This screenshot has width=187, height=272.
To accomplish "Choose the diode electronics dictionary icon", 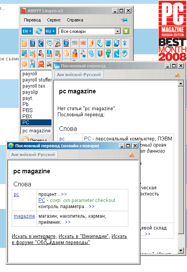I will pyautogui.click(x=125, y=43).
